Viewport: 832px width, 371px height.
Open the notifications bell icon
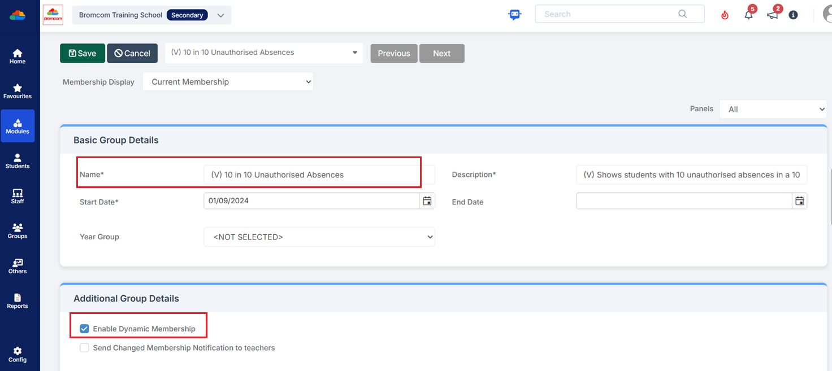748,15
